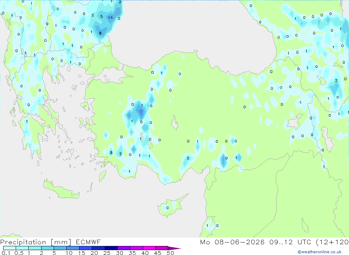Screen dimensions: 349x255
Task: Click the 30–35 mm violet legend box
Action: point(124,248)
